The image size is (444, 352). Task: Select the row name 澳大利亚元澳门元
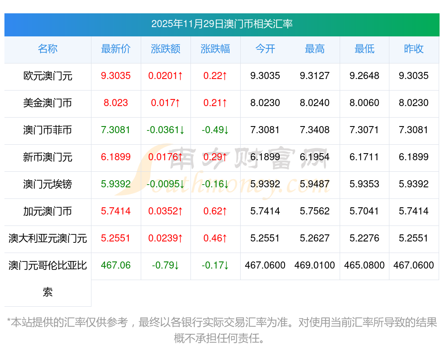(48, 238)
